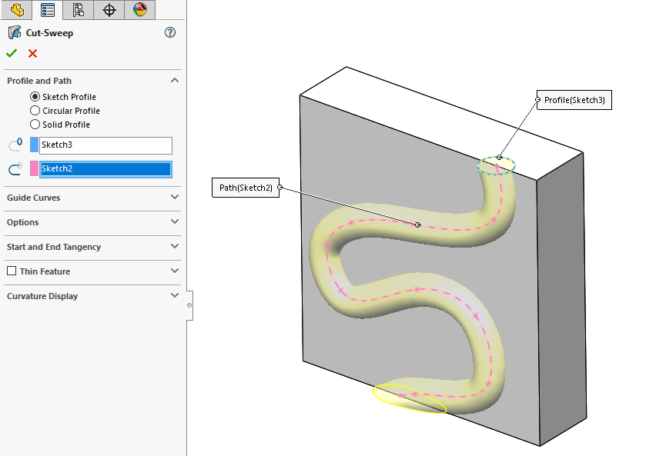The image size is (656, 456).
Task: Click the sweep path selection icon
Action: pyautogui.click(x=15, y=168)
